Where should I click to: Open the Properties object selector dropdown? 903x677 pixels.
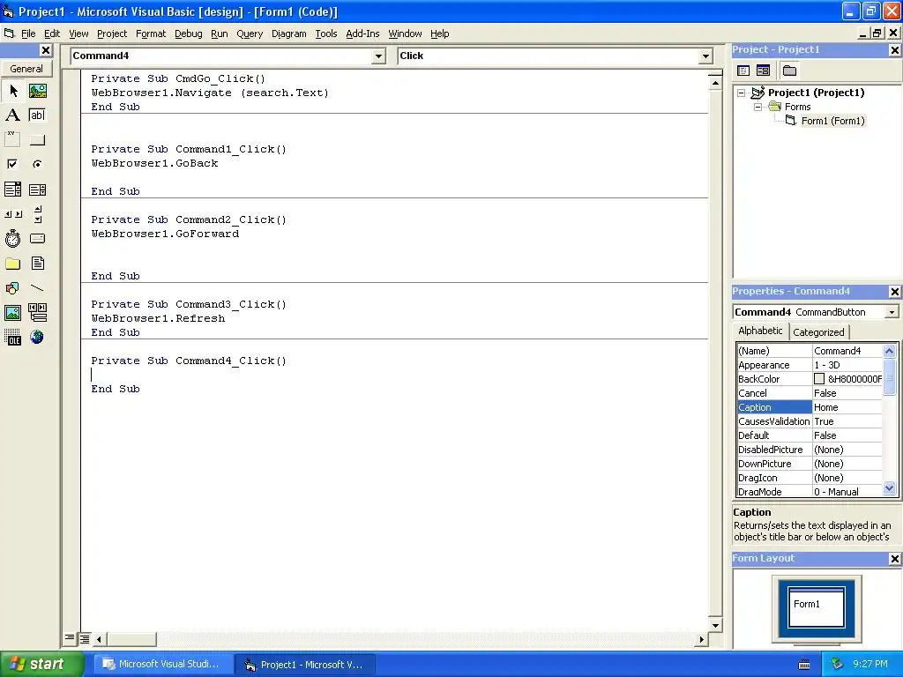click(x=892, y=312)
